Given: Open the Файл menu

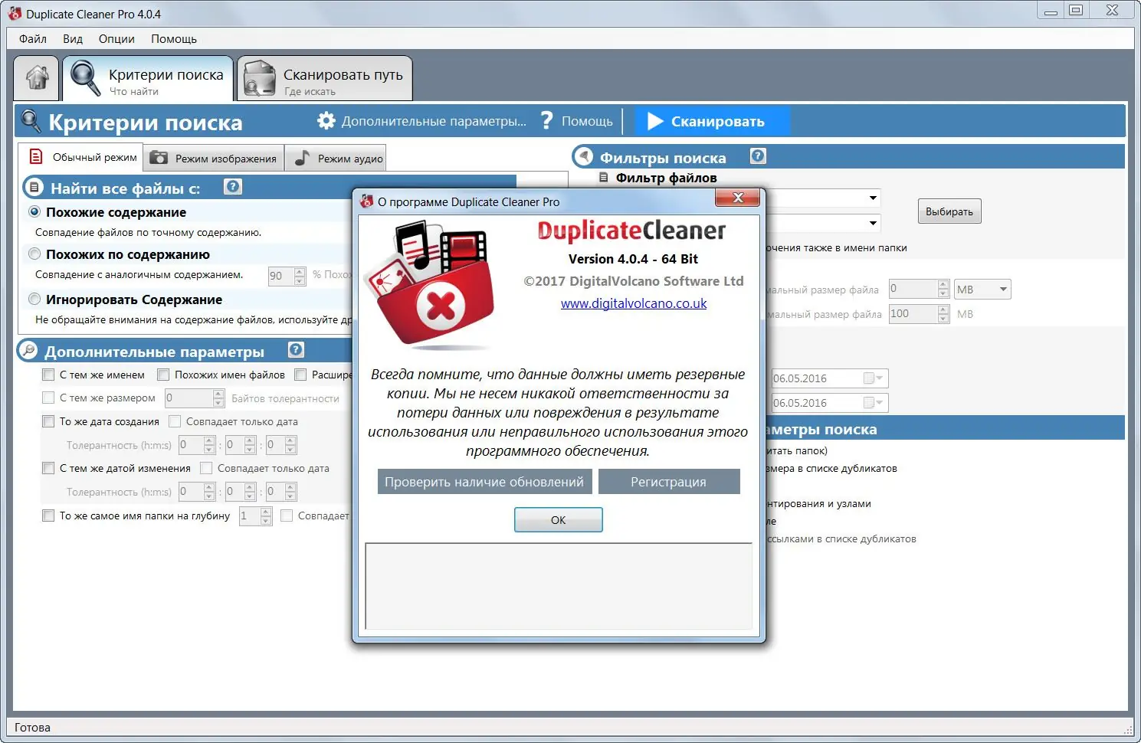Looking at the screenshot, I should point(33,38).
